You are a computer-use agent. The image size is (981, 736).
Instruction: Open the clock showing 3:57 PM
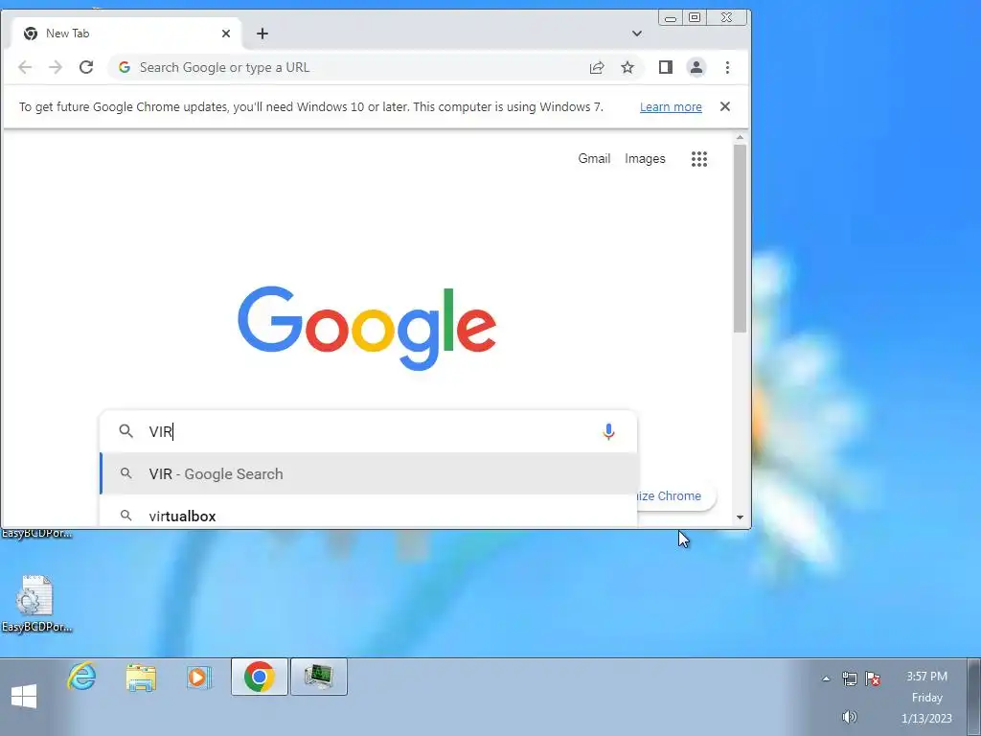pos(926,697)
